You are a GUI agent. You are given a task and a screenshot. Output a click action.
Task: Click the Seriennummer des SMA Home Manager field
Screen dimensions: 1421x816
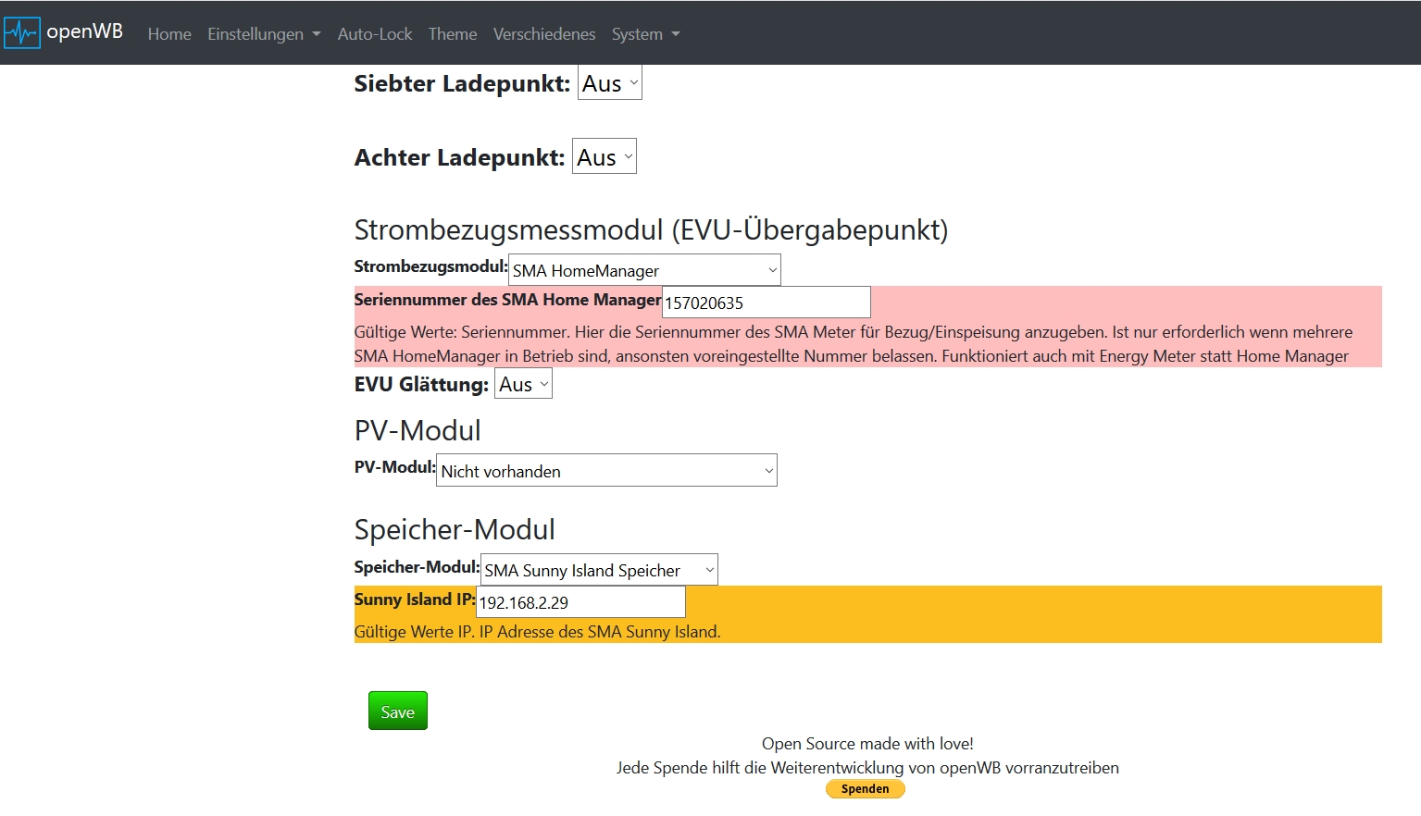tap(767, 303)
